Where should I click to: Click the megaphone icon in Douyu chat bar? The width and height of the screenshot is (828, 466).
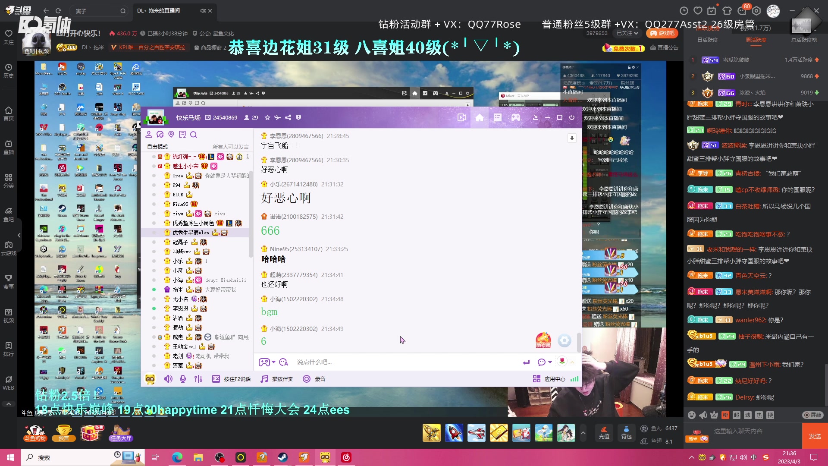[703, 415]
